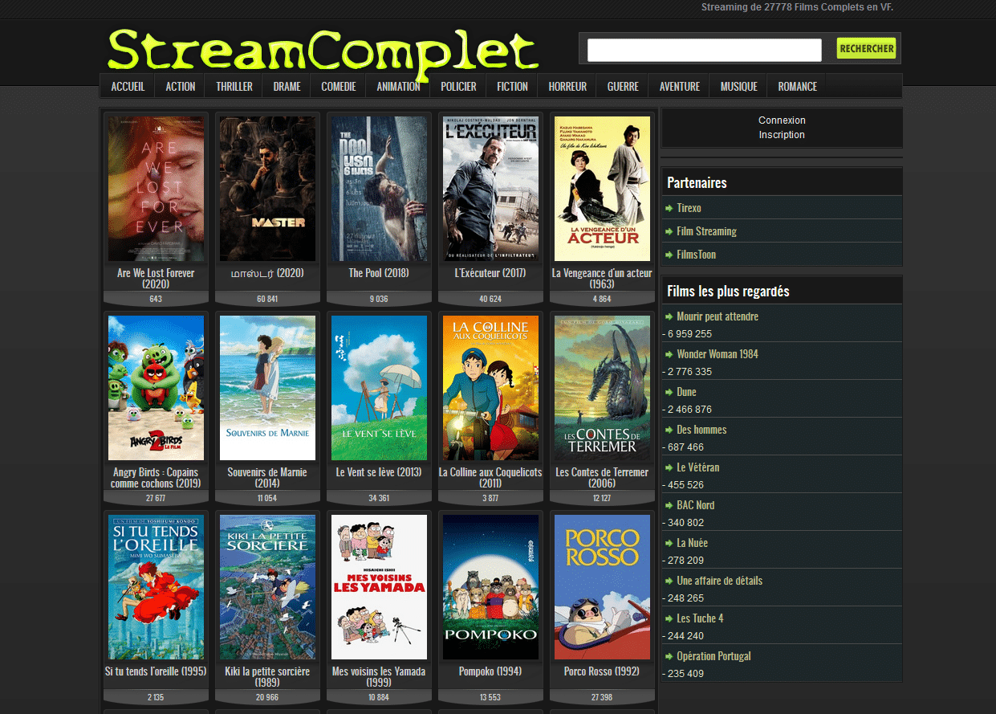Click the arrow icon beside BAC Nord
The image size is (996, 714).
point(669,505)
